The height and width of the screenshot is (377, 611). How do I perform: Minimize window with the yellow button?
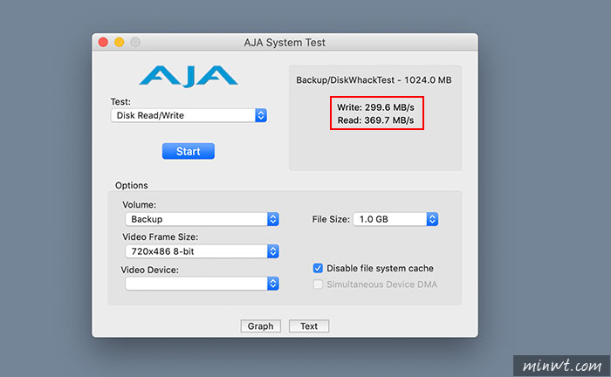(x=120, y=42)
